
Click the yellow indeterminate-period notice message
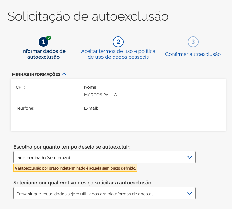[x=75, y=168]
